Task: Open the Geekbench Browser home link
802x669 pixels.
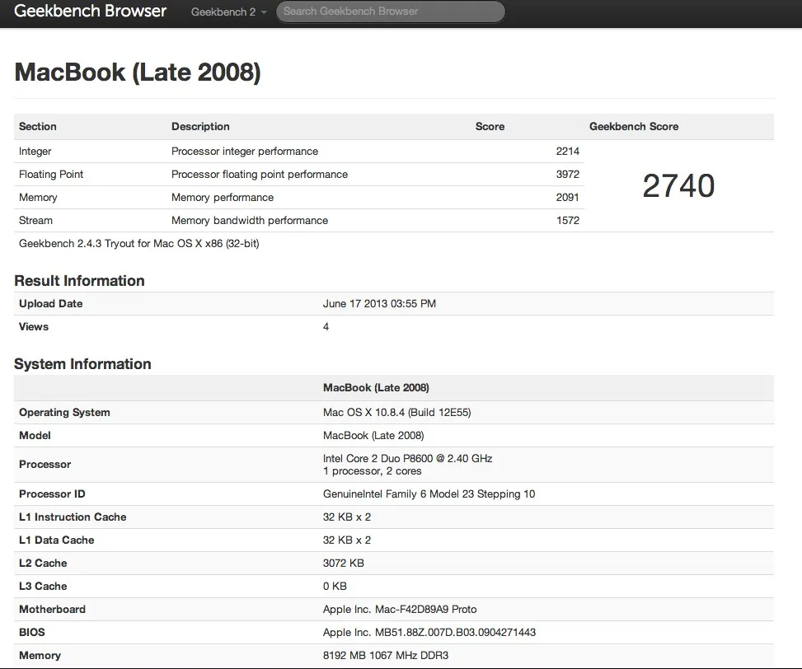Action: (x=90, y=11)
